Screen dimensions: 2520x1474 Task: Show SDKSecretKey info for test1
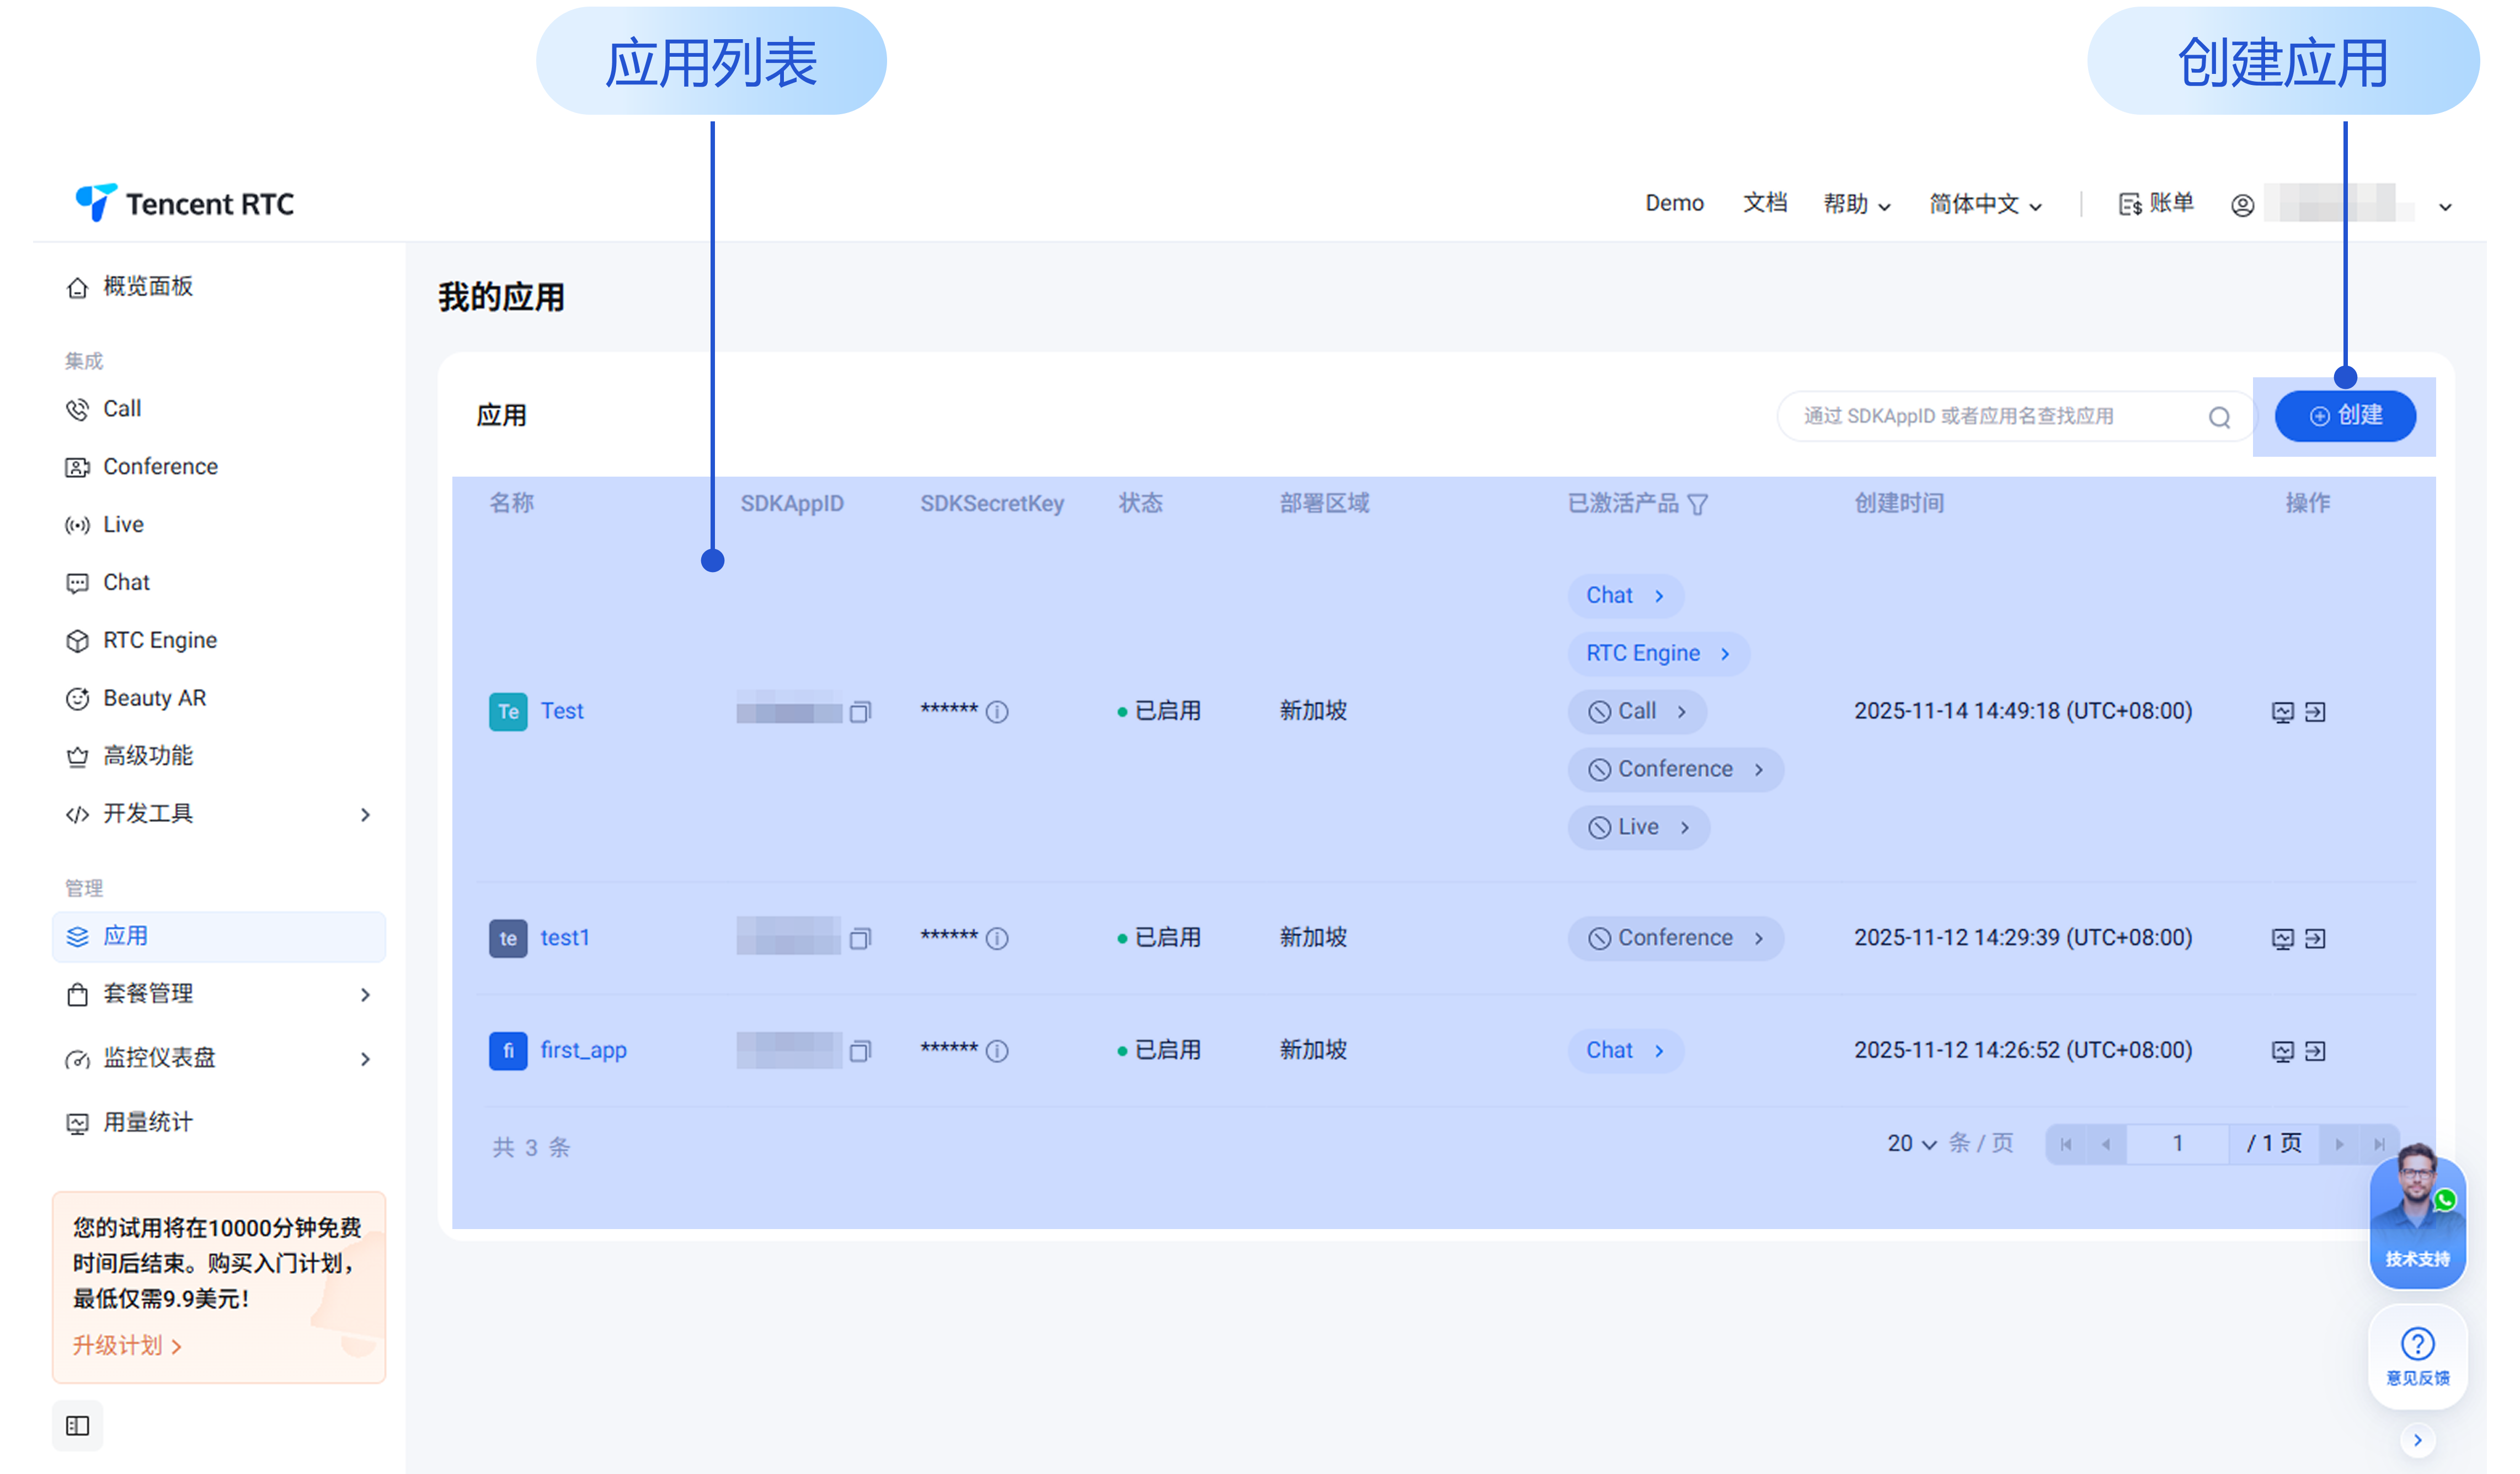pos(997,938)
